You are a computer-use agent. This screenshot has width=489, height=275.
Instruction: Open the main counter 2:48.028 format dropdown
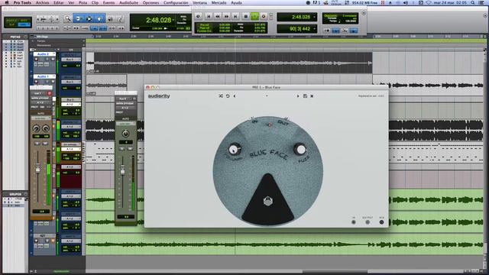(173, 20)
